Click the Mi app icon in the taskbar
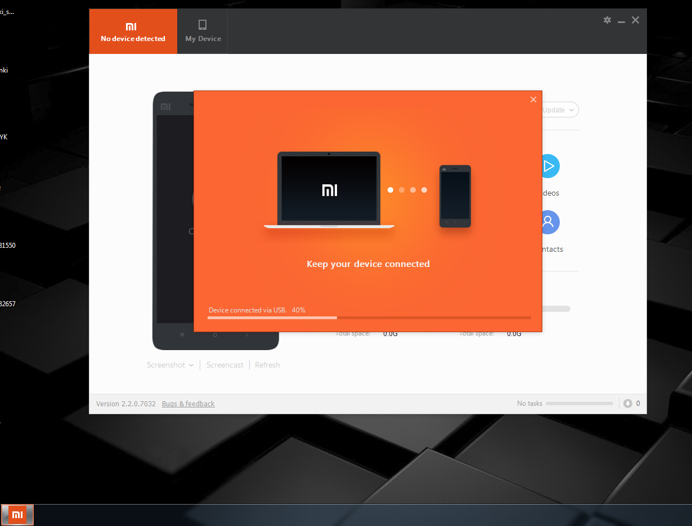The height and width of the screenshot is (526, 692). 17,515
